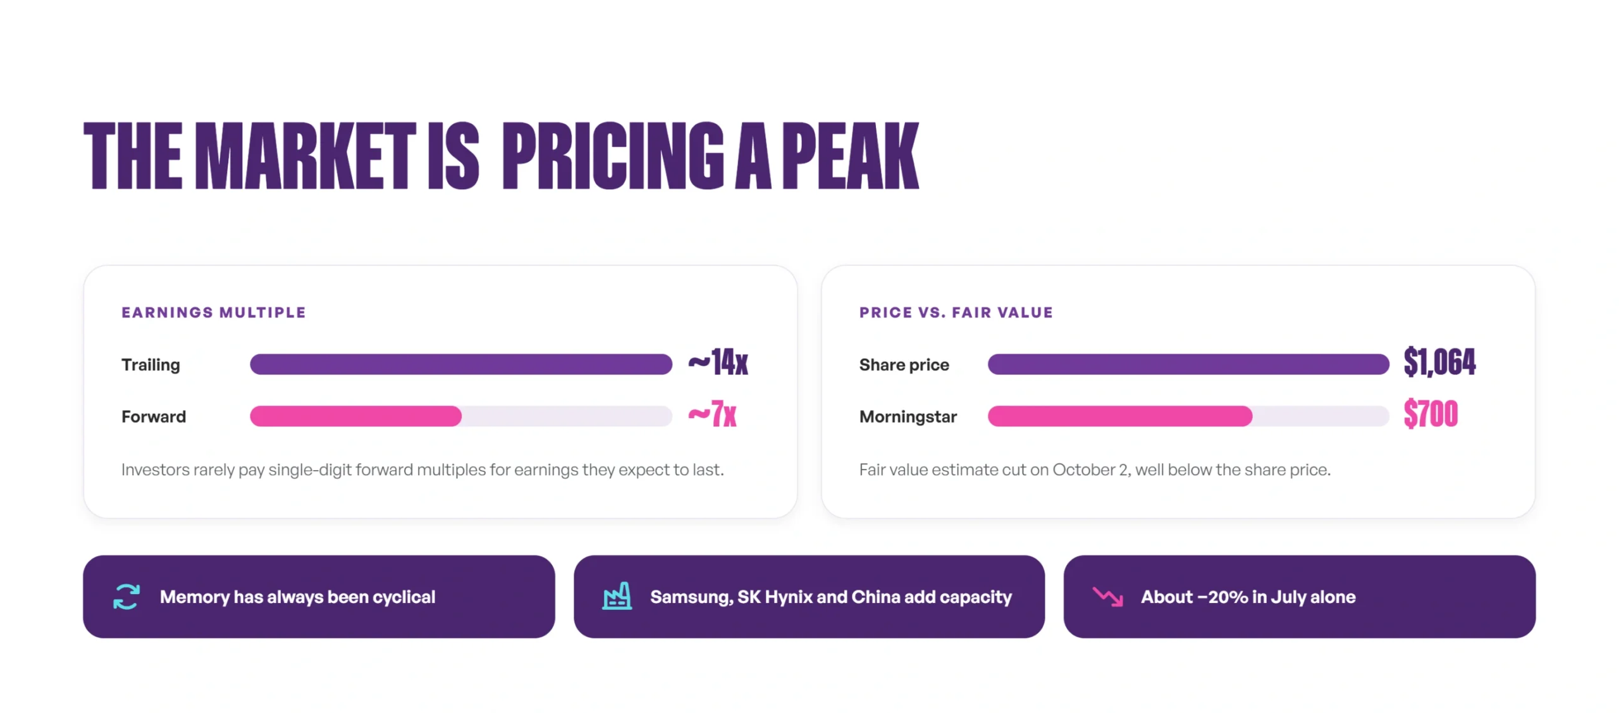The width and height of the screenshot is (1619, 713).
Task: Click the PRICE VS. FAIR VALUE heading
Action: pyautogui.click(x=956, y=312)
